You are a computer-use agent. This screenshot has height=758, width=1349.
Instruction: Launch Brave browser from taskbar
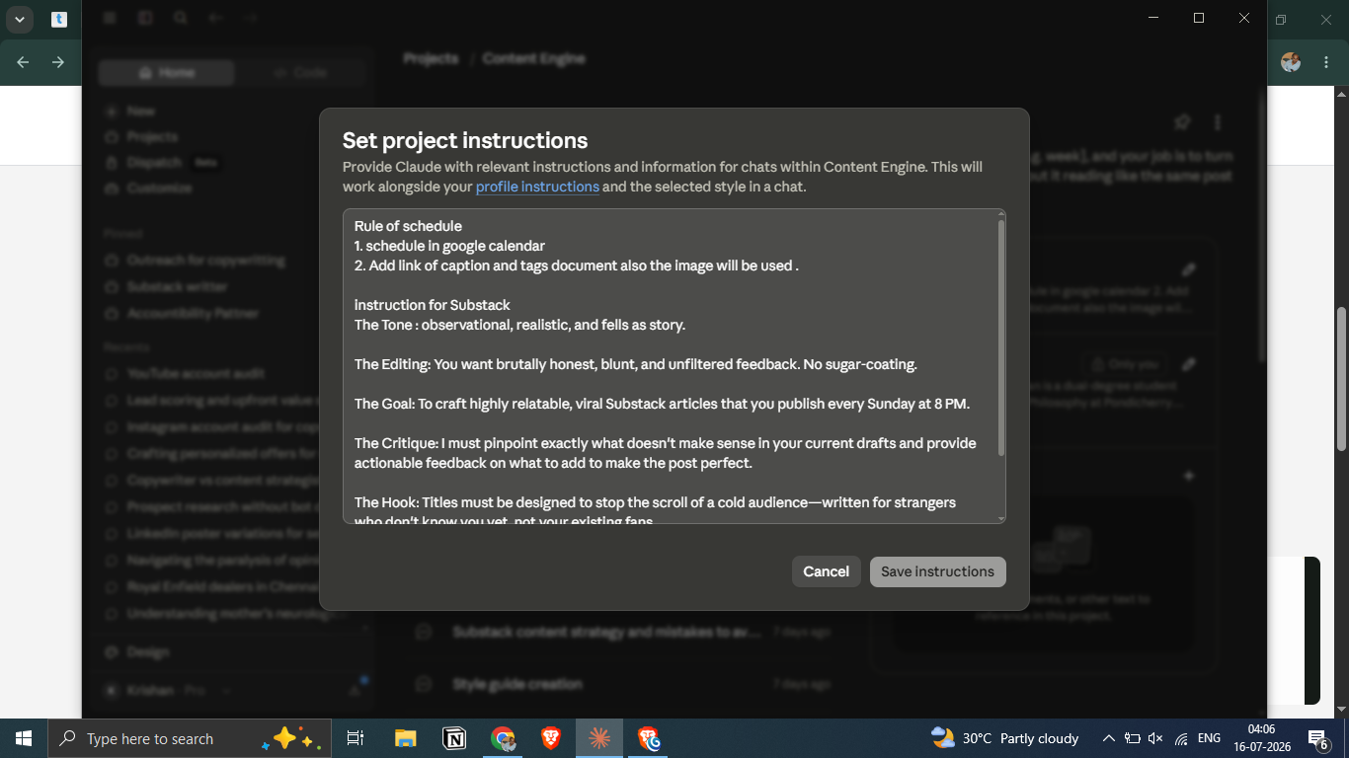coord(551,738)
